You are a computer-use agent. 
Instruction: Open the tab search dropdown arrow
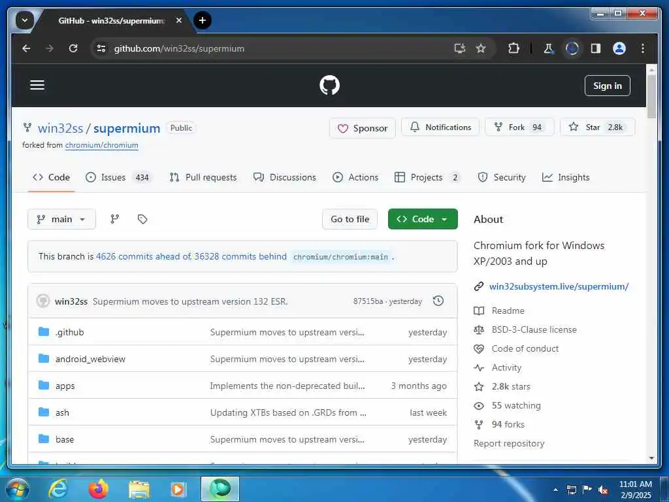(x=24, y=20)
